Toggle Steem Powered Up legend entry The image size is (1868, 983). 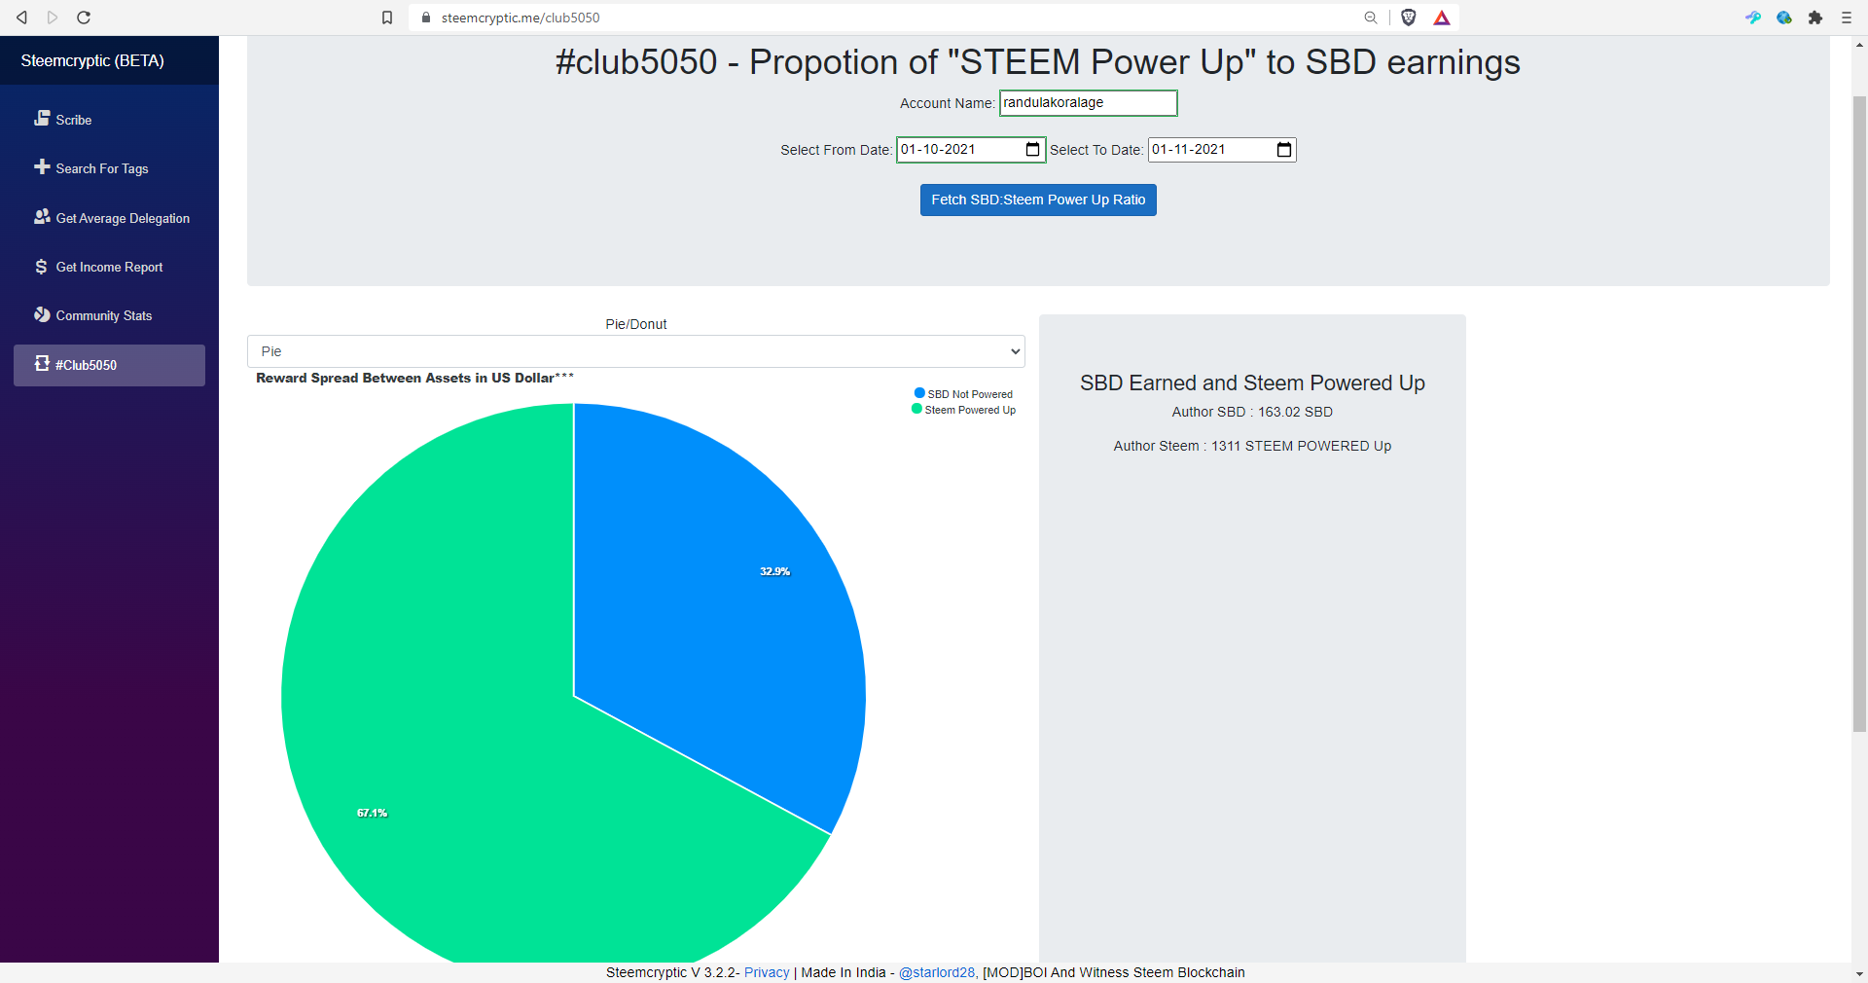[963, 410]
